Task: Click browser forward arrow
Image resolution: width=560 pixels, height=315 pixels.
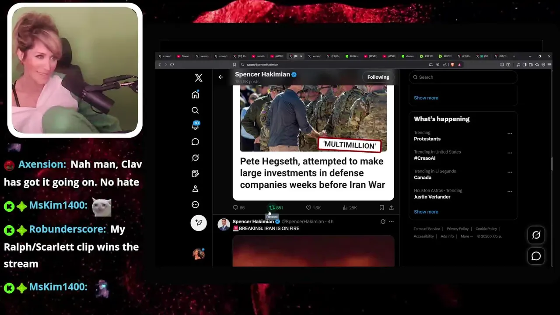Action: [x=166, y=65]
